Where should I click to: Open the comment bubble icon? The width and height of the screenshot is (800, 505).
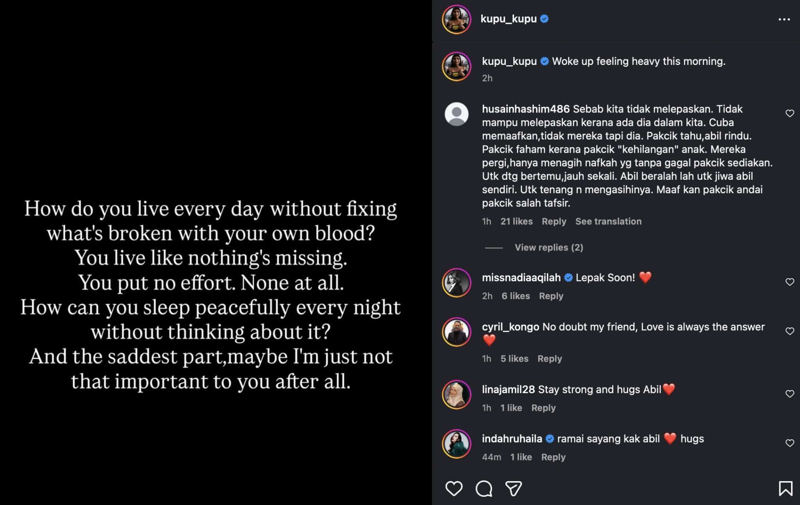(484, 489)
